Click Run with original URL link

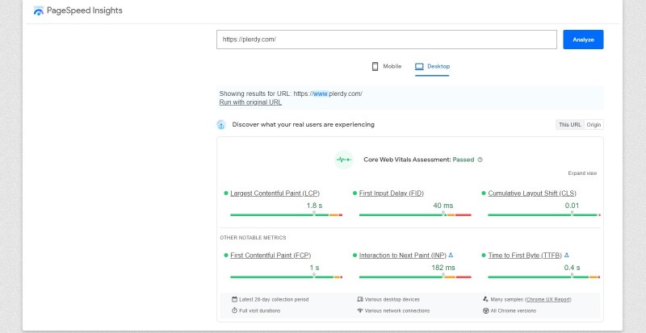(x=250, y=102)
